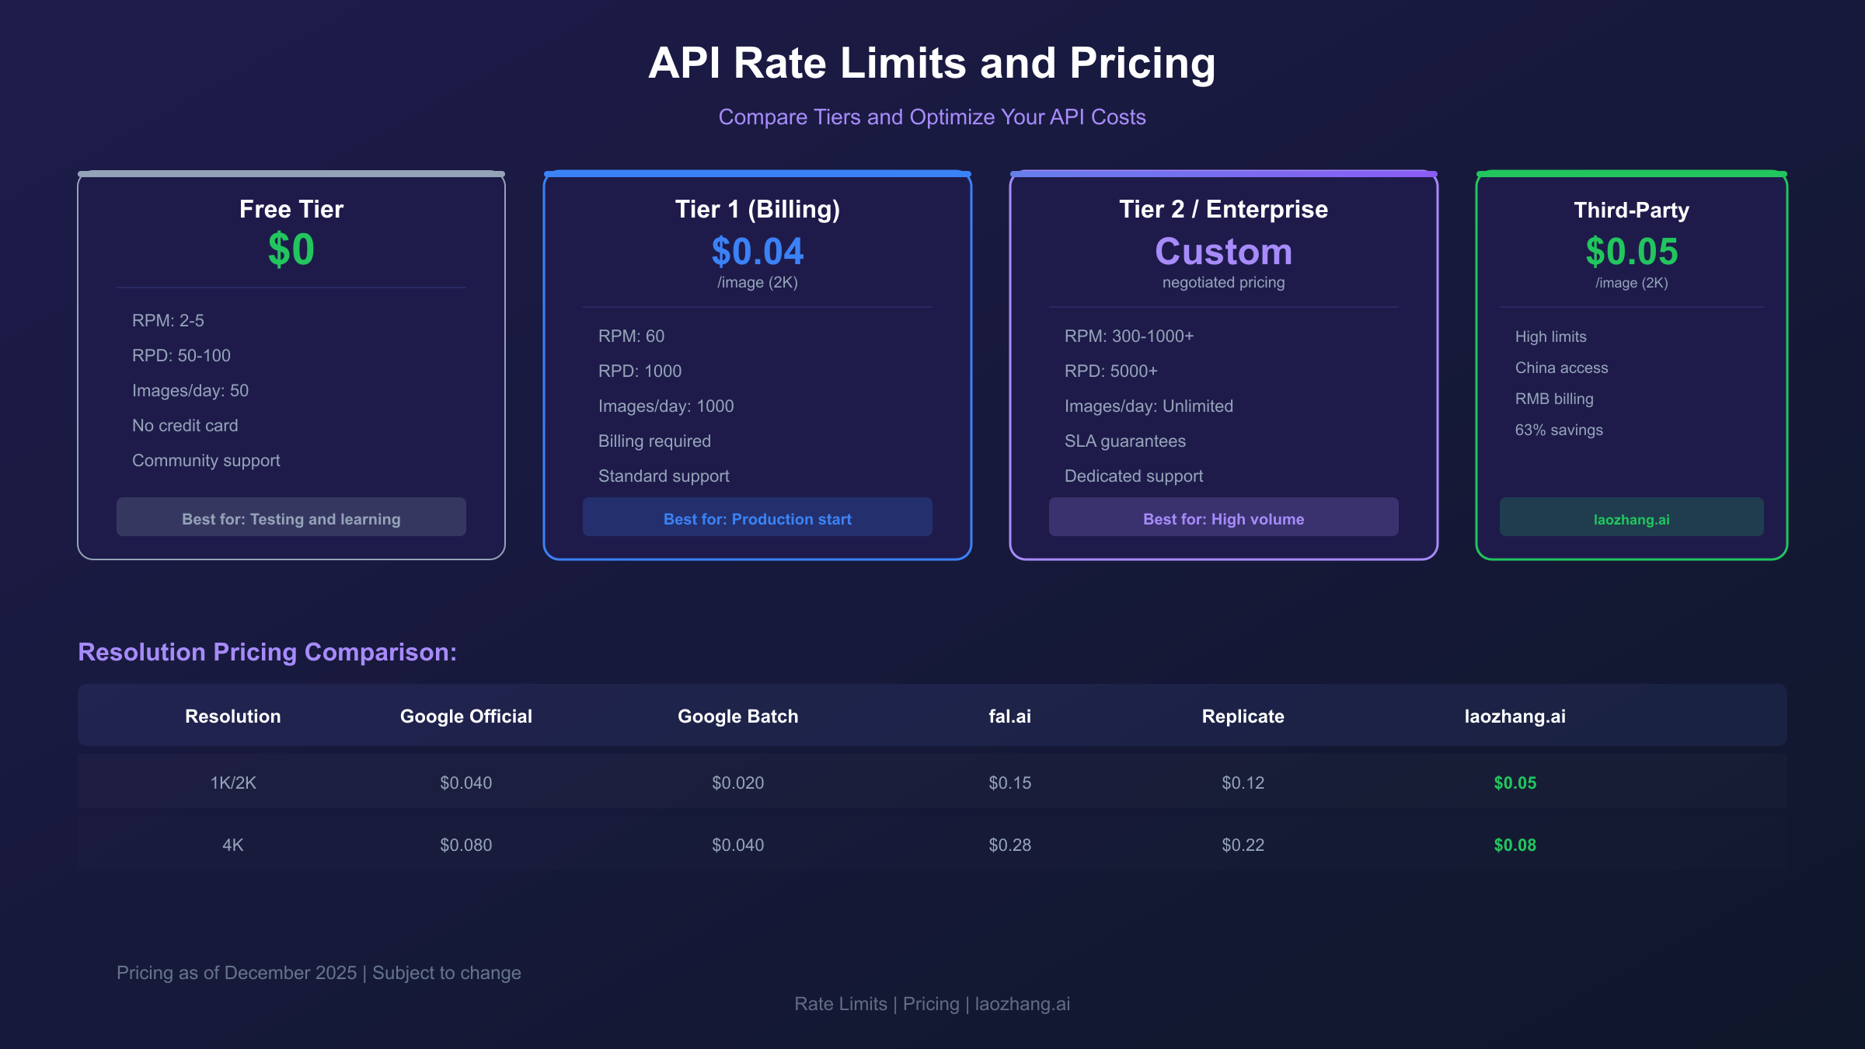Click the $0.04 price in Tier 1
The width and height of the screenshot is (1865, 1049).
coord(758,251)
